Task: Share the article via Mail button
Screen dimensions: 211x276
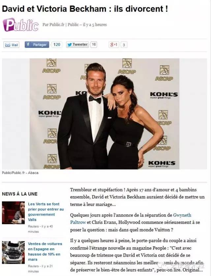Action: 12,45
